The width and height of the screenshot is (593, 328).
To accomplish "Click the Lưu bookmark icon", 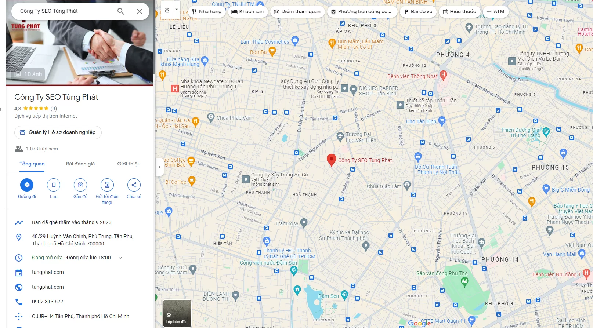I will [54, 185].
